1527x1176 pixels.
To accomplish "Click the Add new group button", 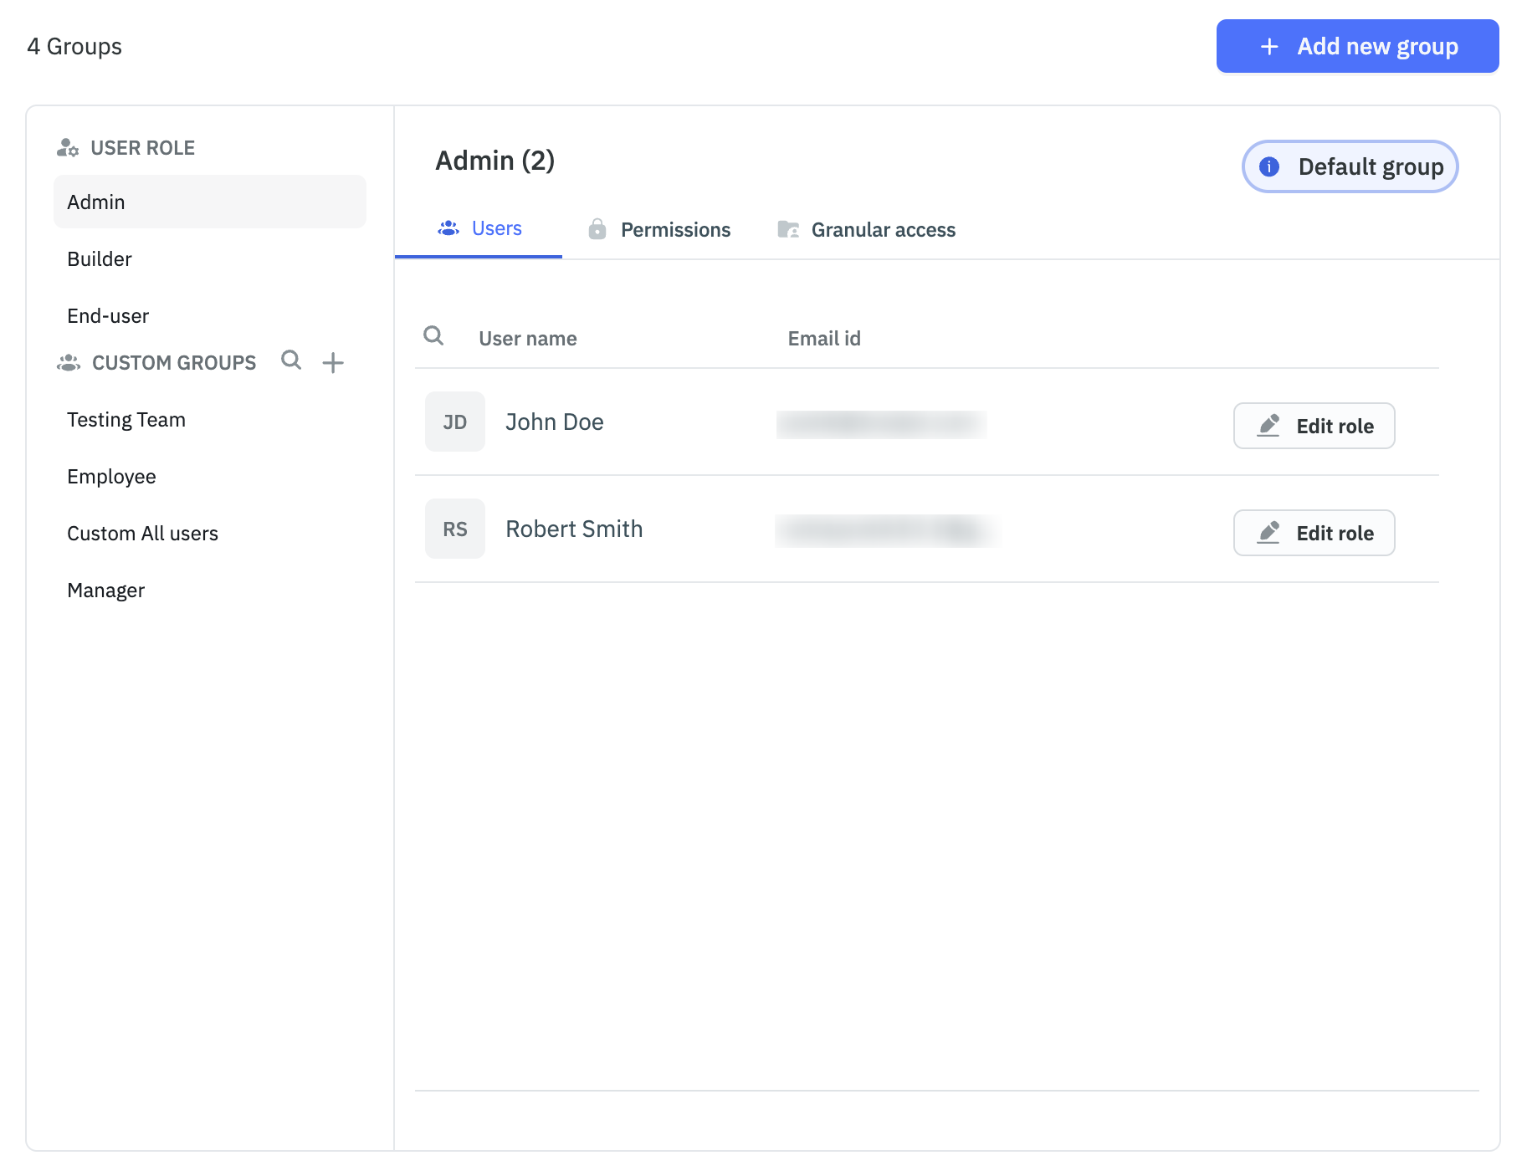I will (x=1356, y=46).
